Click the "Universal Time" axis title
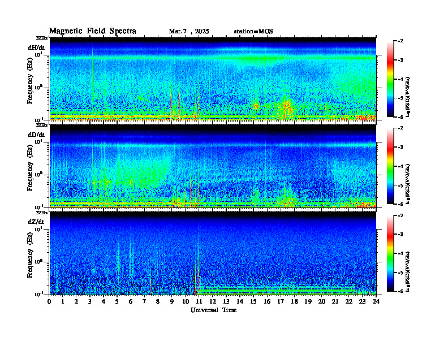Image resolution: width=448 pixels, height=346 pixels. tap(213, 310)
